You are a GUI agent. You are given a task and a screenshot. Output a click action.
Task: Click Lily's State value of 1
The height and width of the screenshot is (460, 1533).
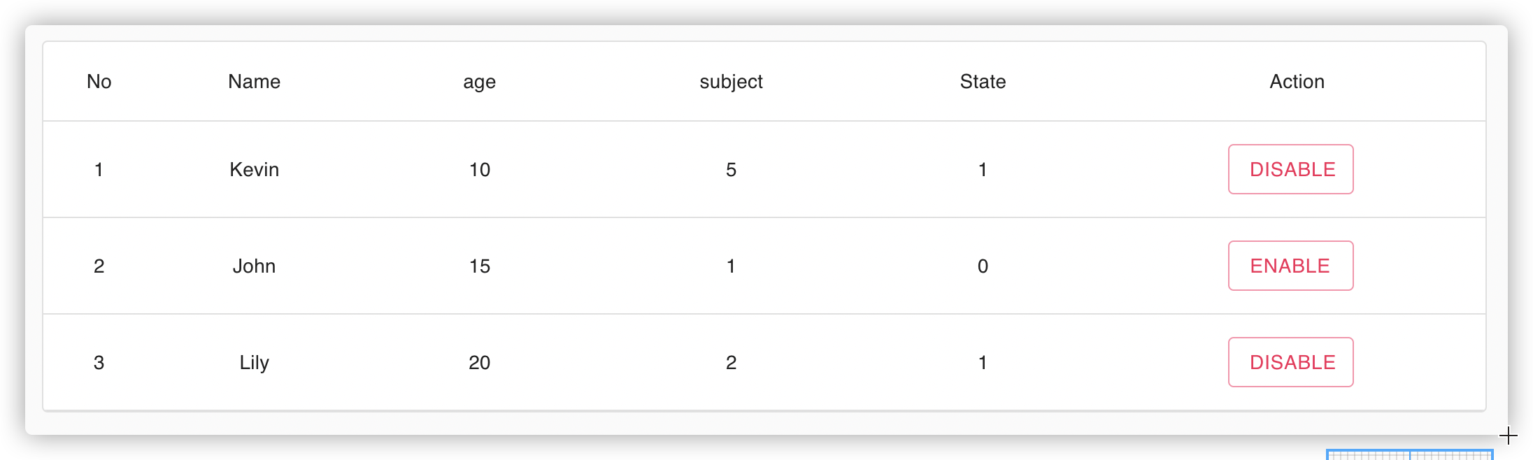(982, 362)
